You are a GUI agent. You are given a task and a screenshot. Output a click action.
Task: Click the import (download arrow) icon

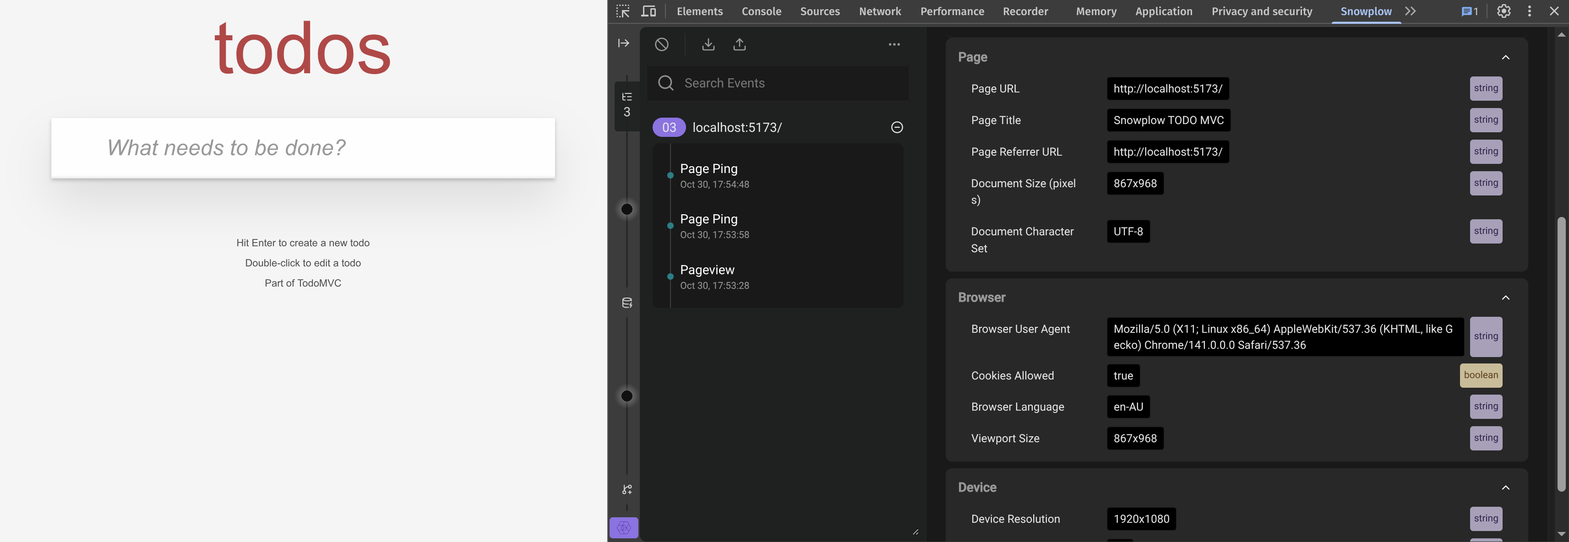pos(708,44)
